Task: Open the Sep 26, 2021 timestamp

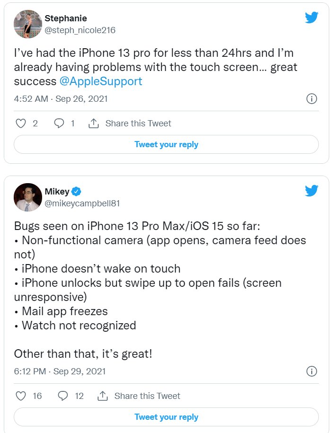Action: pyautogui.click(x=61, y=99)
